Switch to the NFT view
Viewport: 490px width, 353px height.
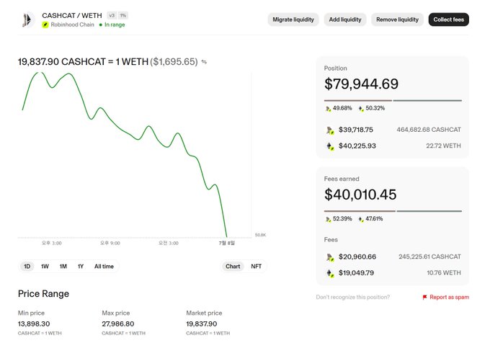(256, 267)
